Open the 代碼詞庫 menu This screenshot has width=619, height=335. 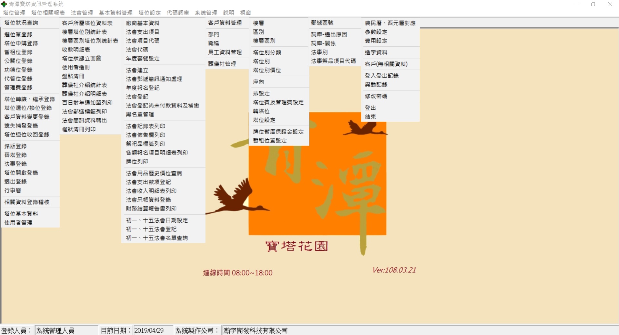pos(178,13)
